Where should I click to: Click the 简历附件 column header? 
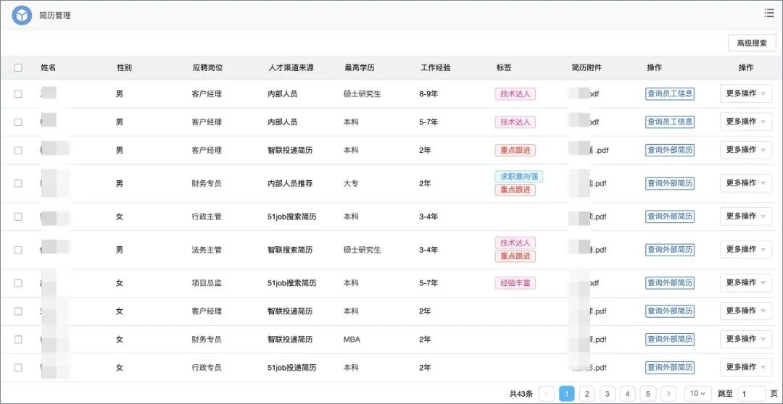[x=587, y=68]
